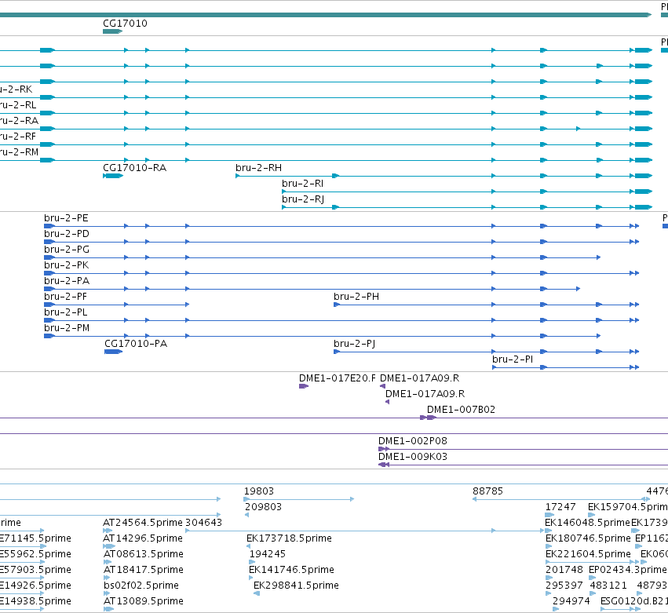Click the EK173718.5prime EST label
The width and height of the screenshot is (668, 613).
(289, 538)
